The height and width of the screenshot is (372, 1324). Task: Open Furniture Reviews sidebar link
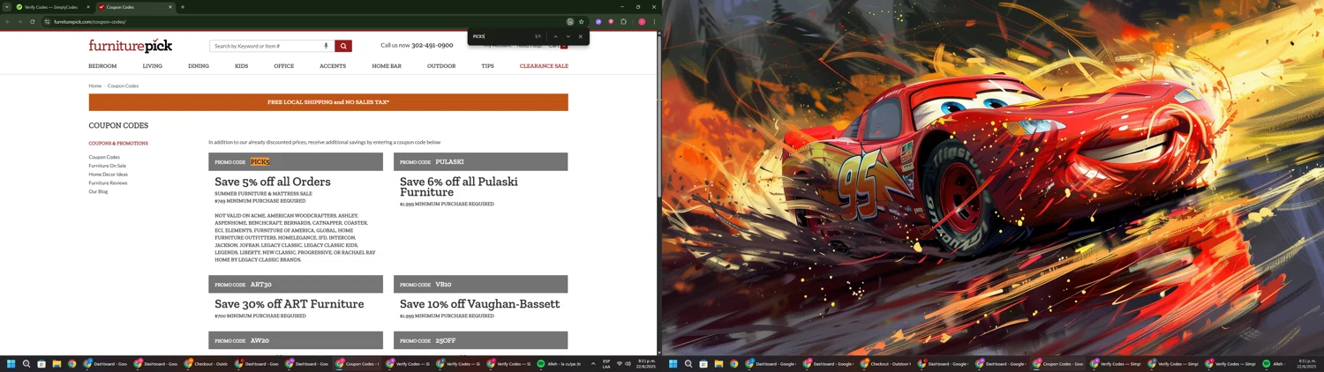tap(108, 183)
